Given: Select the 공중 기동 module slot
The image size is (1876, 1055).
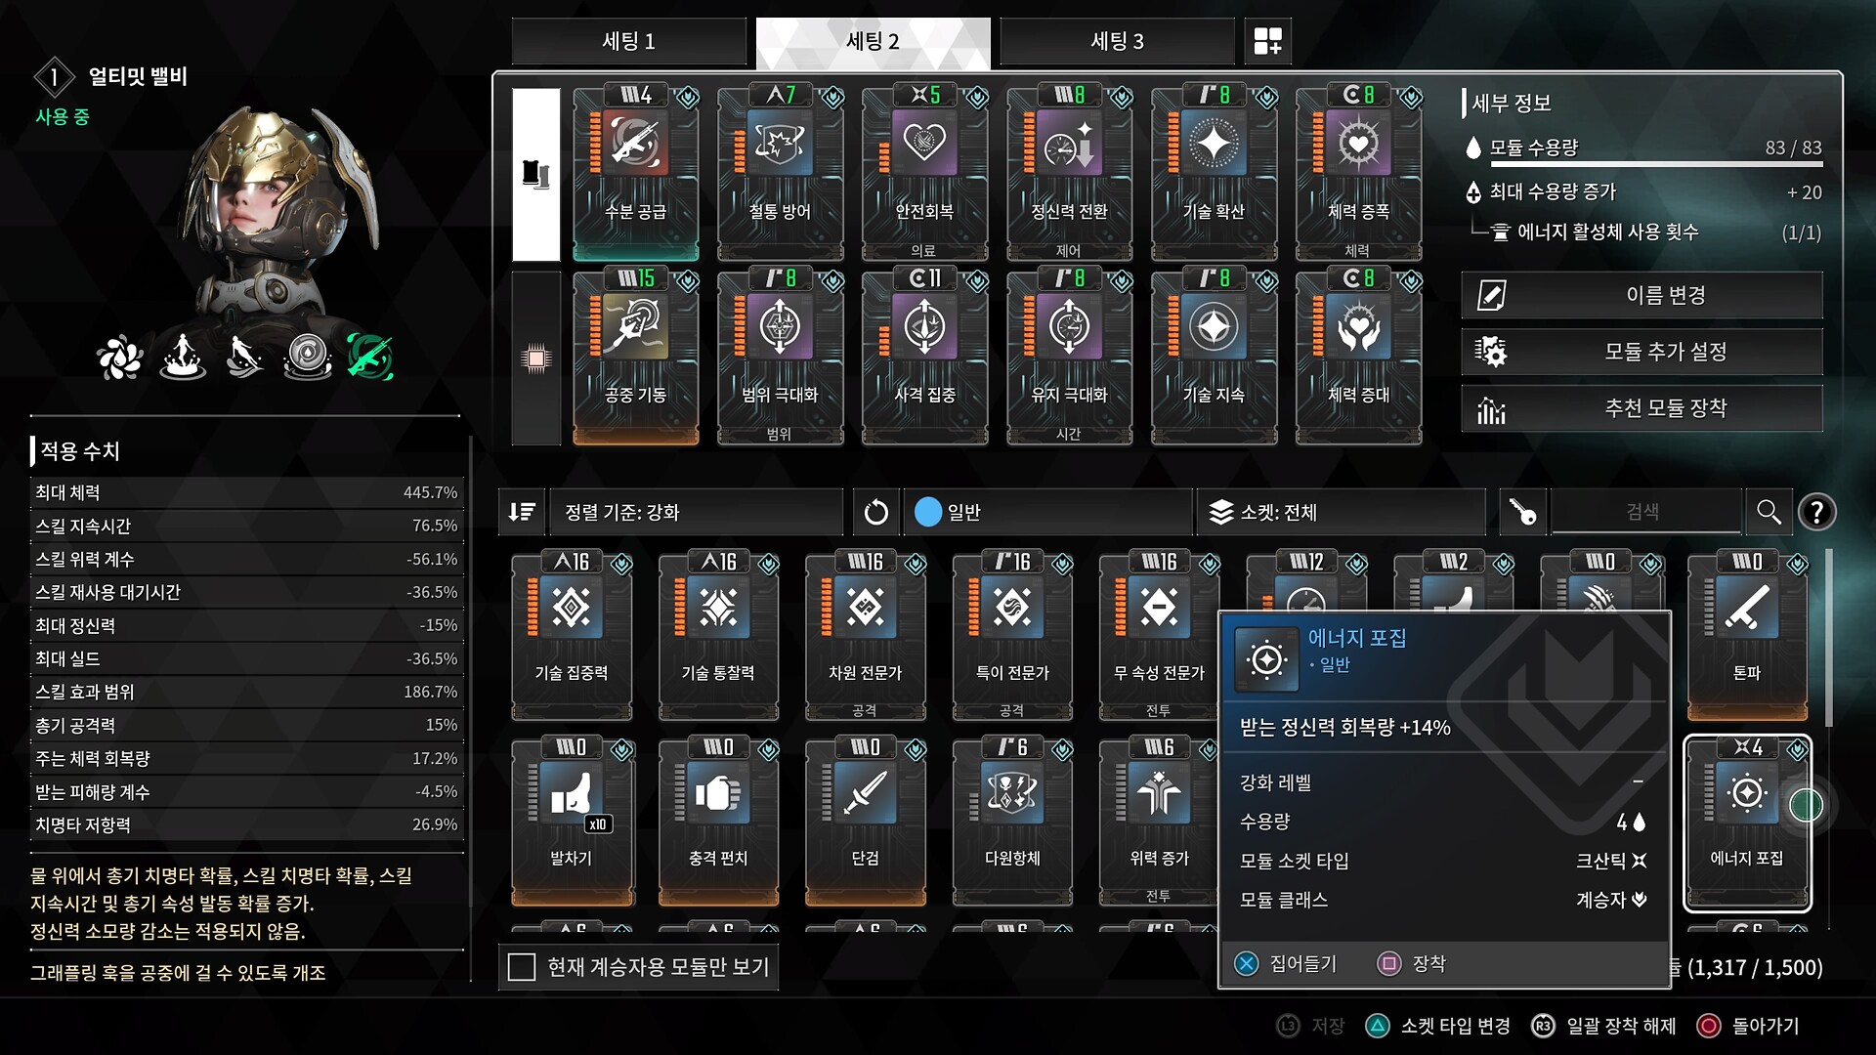Looking at the screenshot, I should tap(635, 358).
